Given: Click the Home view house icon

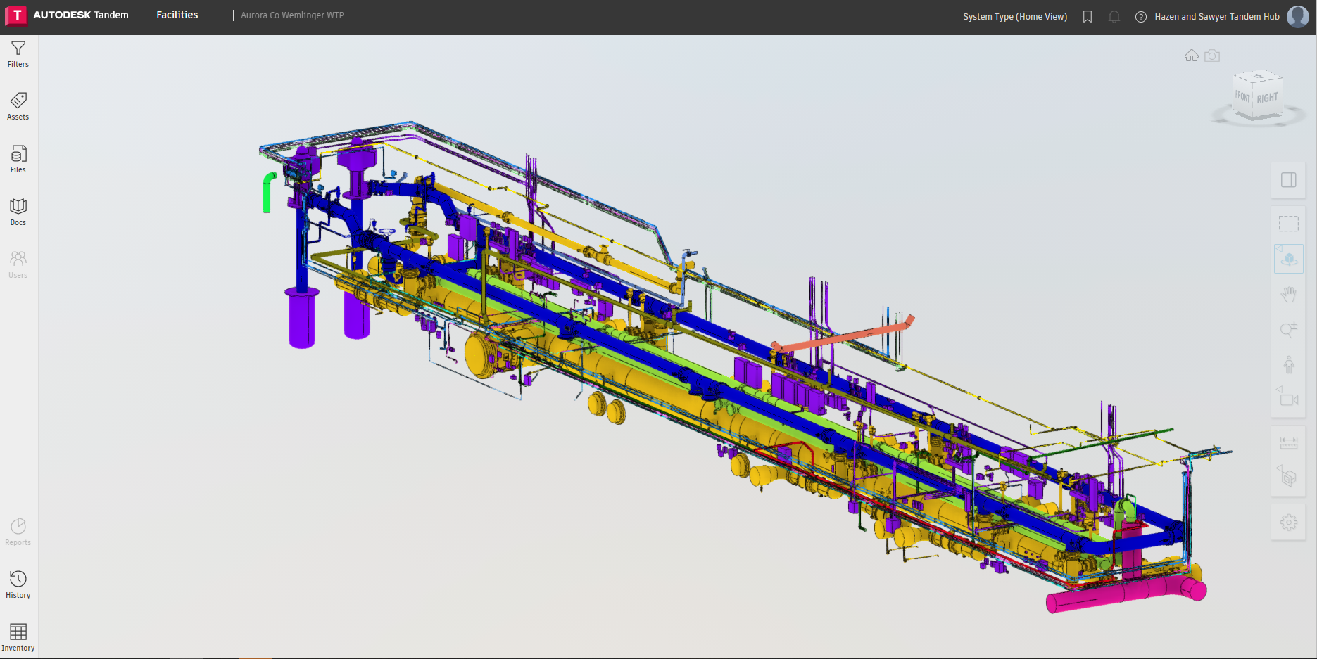Looking at the screenshot, I should [x=1191, y=56].
